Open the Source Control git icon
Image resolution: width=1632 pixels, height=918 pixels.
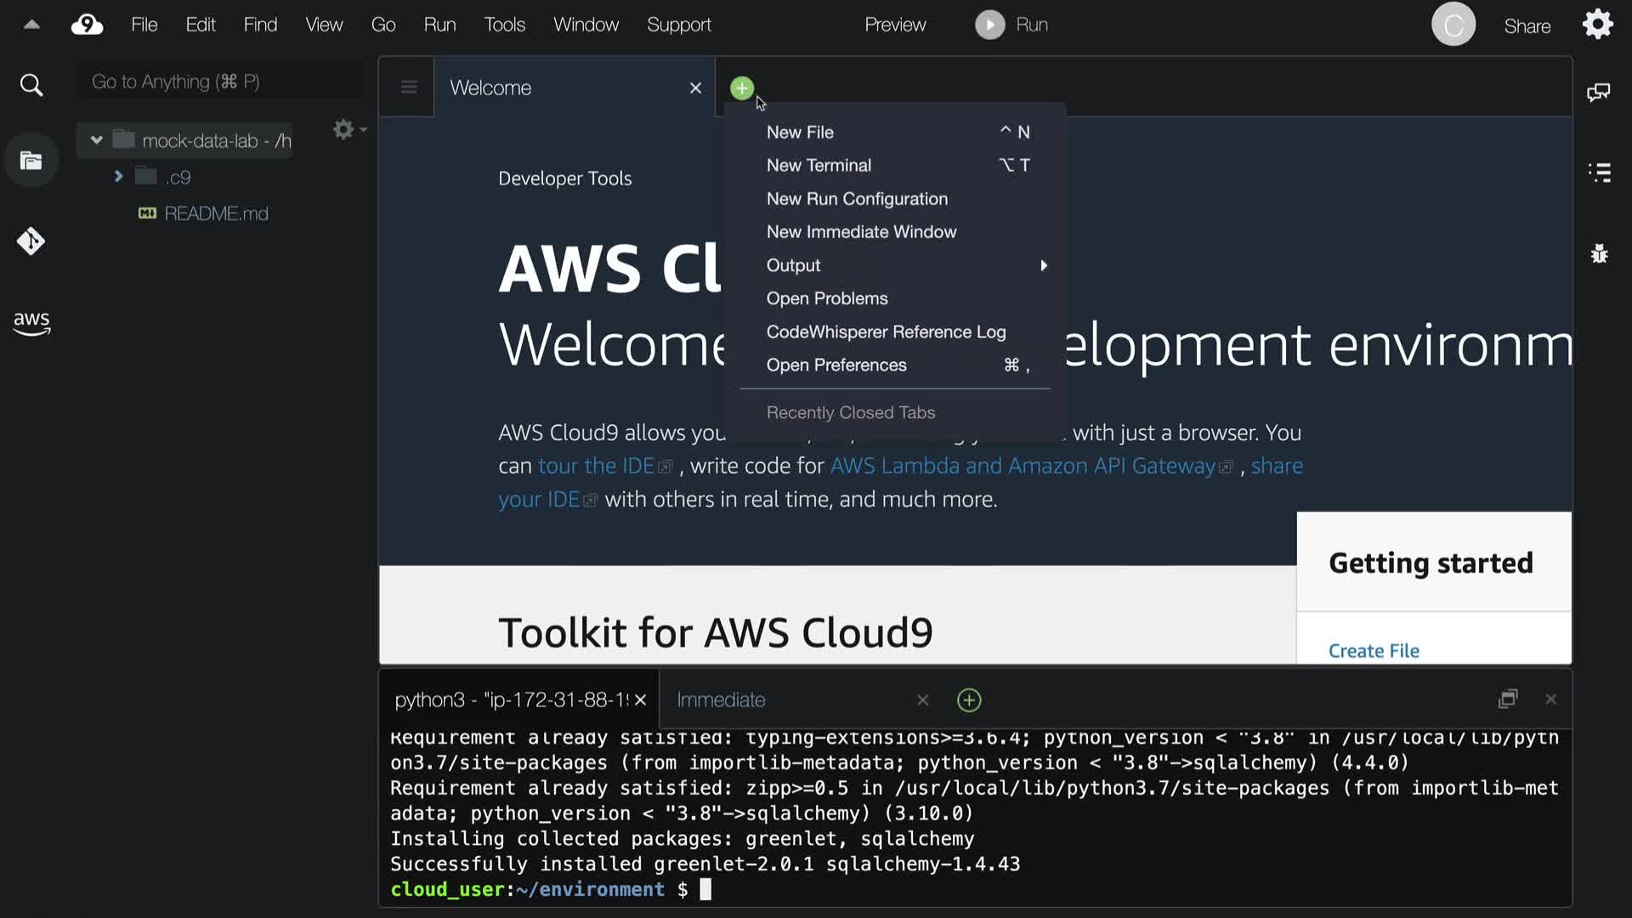pyautogui.click(x=31, y=241)
